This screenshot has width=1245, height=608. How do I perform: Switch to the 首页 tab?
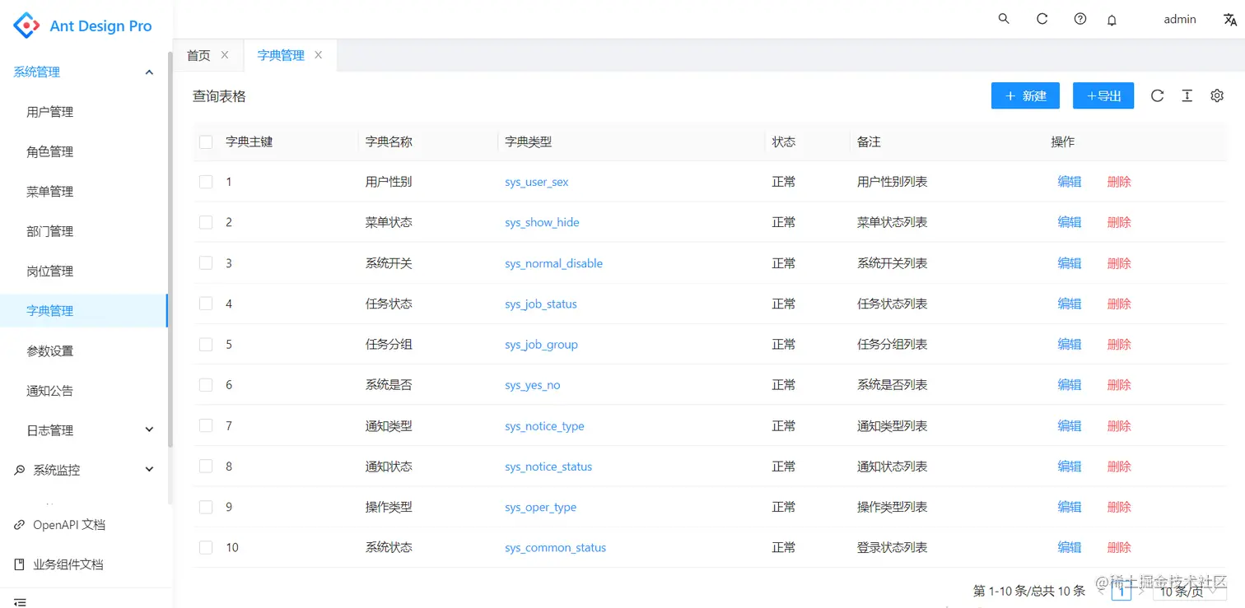point(198,55)
